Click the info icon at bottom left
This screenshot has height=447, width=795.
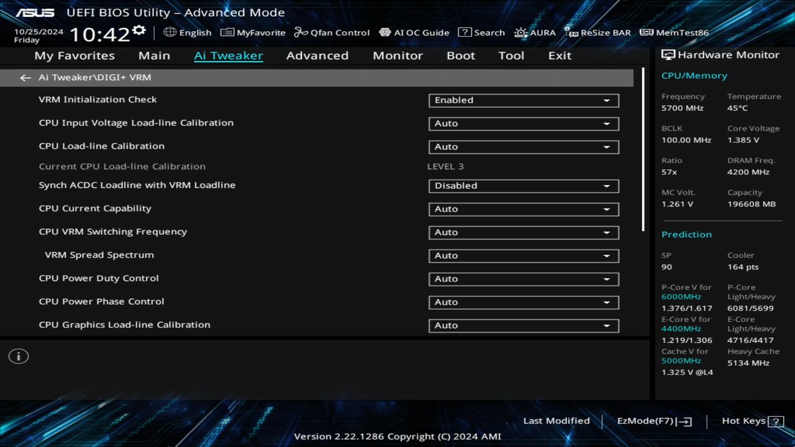(18, 356)
